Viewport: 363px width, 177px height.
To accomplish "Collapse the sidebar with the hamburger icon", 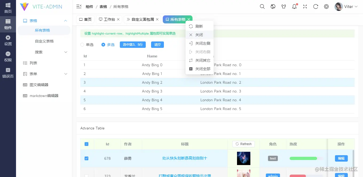I will 79,6.
